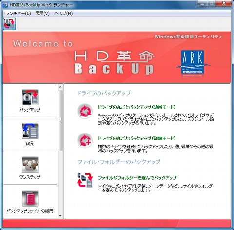The image size is (234, 230).
Task: Click the sidebar scrollbar thumb
Action: (x=60, y=120)
